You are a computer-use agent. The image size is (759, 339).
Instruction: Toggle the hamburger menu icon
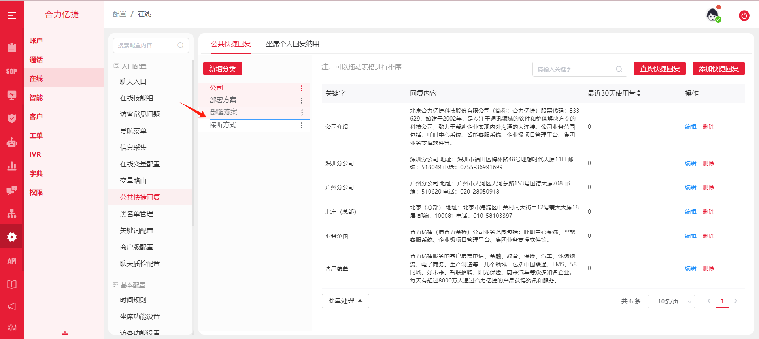12,15
